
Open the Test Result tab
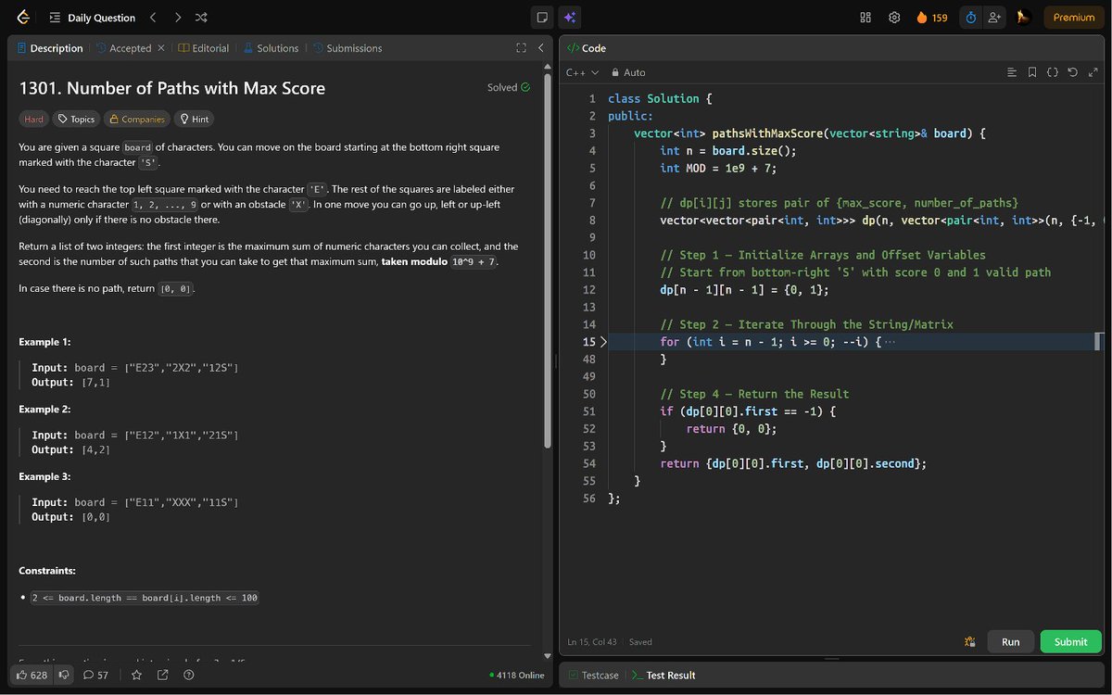(x=663, y=676)
